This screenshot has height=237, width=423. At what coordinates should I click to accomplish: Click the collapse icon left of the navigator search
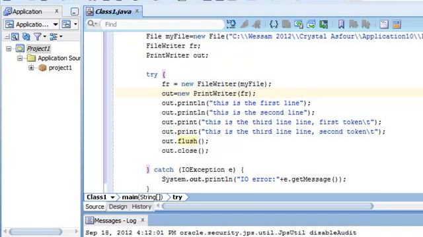[7, 37]
